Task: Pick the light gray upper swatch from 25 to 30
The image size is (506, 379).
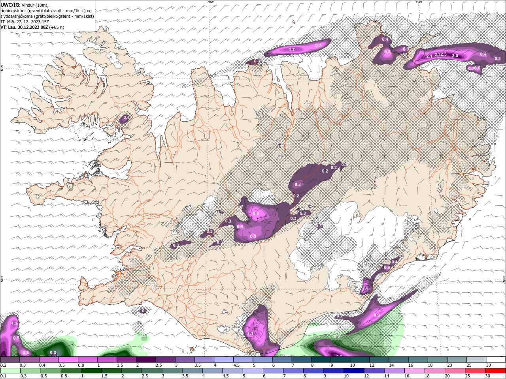Action: tap(476, 360)
